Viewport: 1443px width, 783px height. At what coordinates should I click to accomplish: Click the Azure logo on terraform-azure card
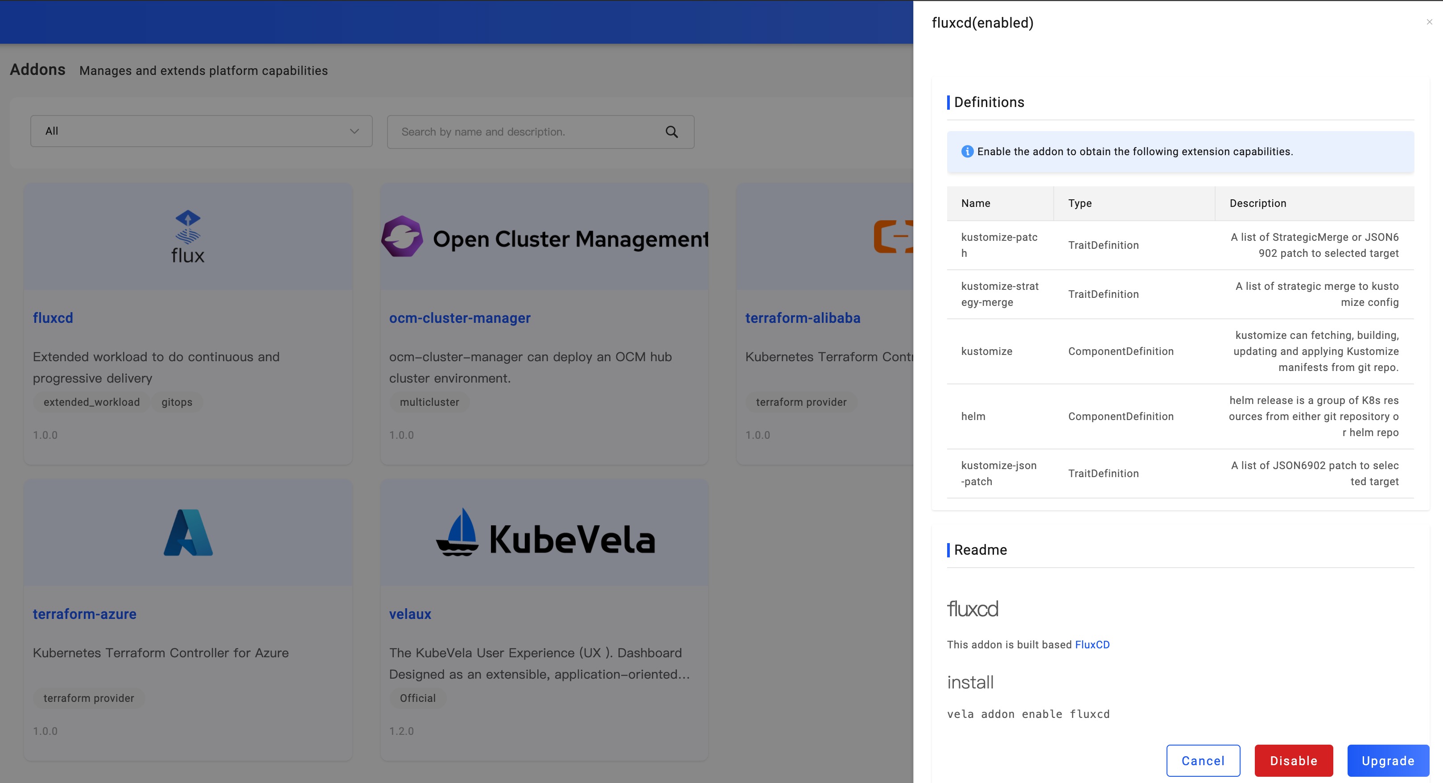(x=188, y=532)
